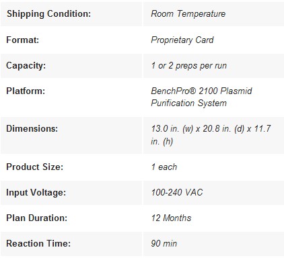Viewport: 284px width, 258px height.
Task: Click the Input Voltage label
Action: point(36,193)
